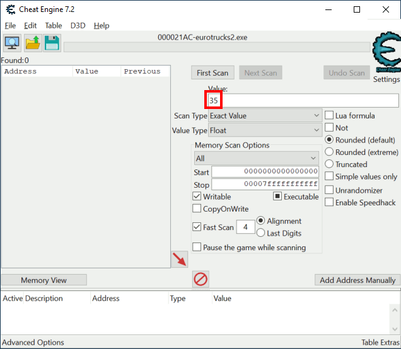Check Pause the game while scanning
401x349 pixels.
coord(197,248)
